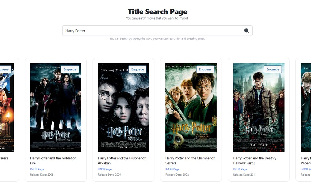Click the title 'Harry Potter and the Prisoner of Azkaban'
The height and width of the screenshot is (186, 311).
click(122, 161)
